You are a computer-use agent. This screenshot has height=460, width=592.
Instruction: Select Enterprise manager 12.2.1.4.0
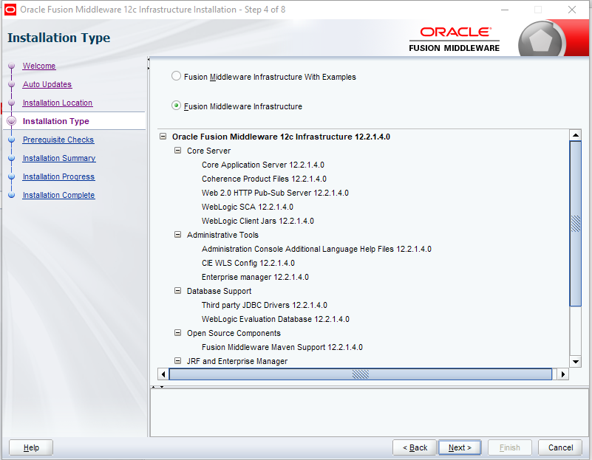coord(255,277)
